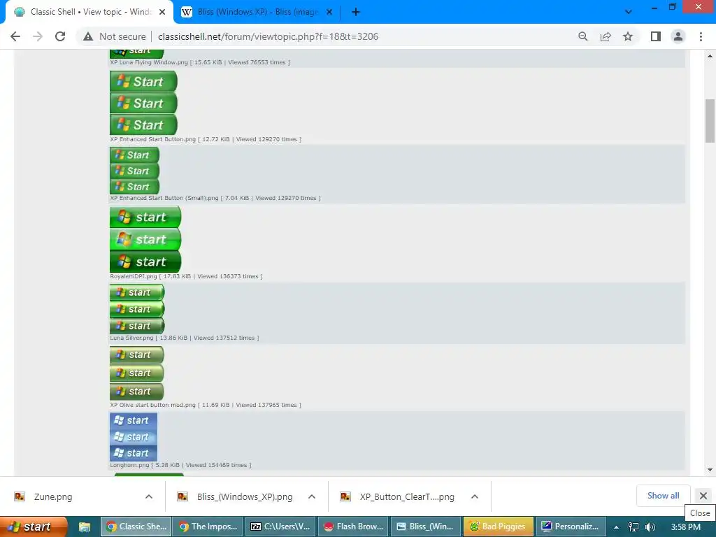Open the tab search dropdown arrow
The width and height of the screenshot is (716, 537).
click(x=629, y=12)
